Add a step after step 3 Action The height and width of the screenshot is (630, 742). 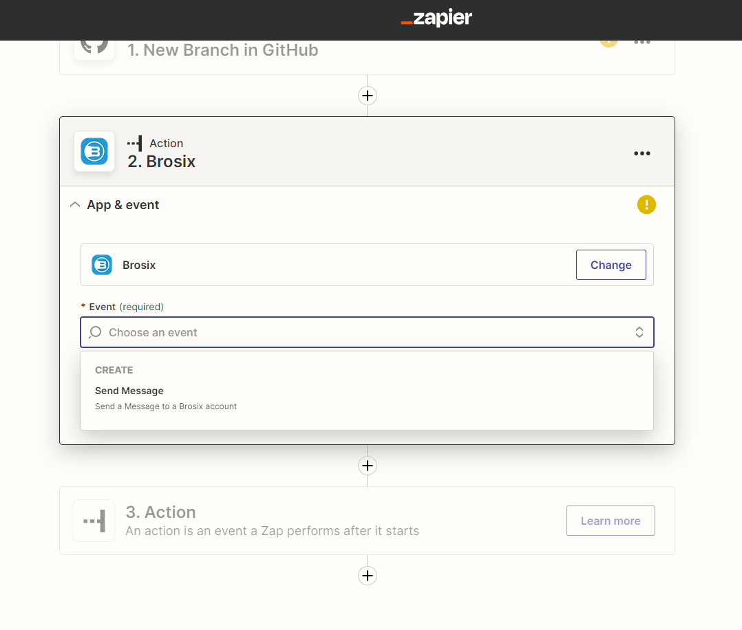[x=368, y=576]
